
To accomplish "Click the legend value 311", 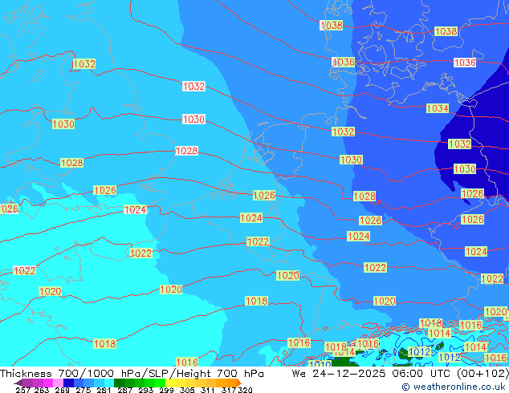I will point(207,390).
